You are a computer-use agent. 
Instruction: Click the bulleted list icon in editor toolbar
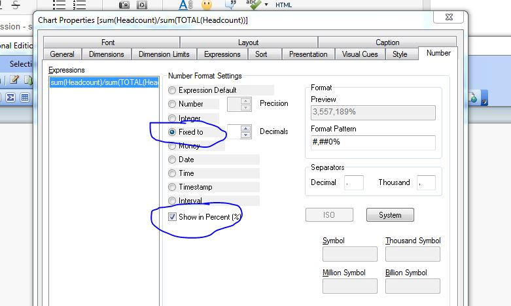coord(60,5)
